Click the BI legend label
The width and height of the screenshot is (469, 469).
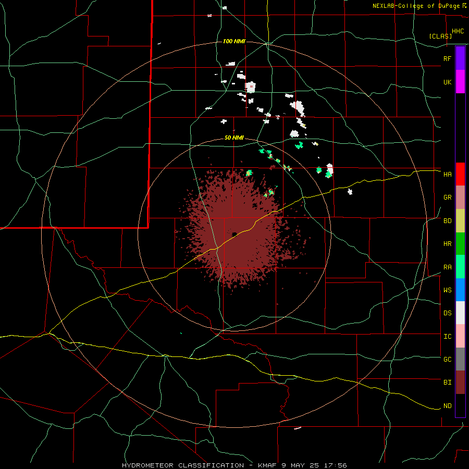[447, 382]
